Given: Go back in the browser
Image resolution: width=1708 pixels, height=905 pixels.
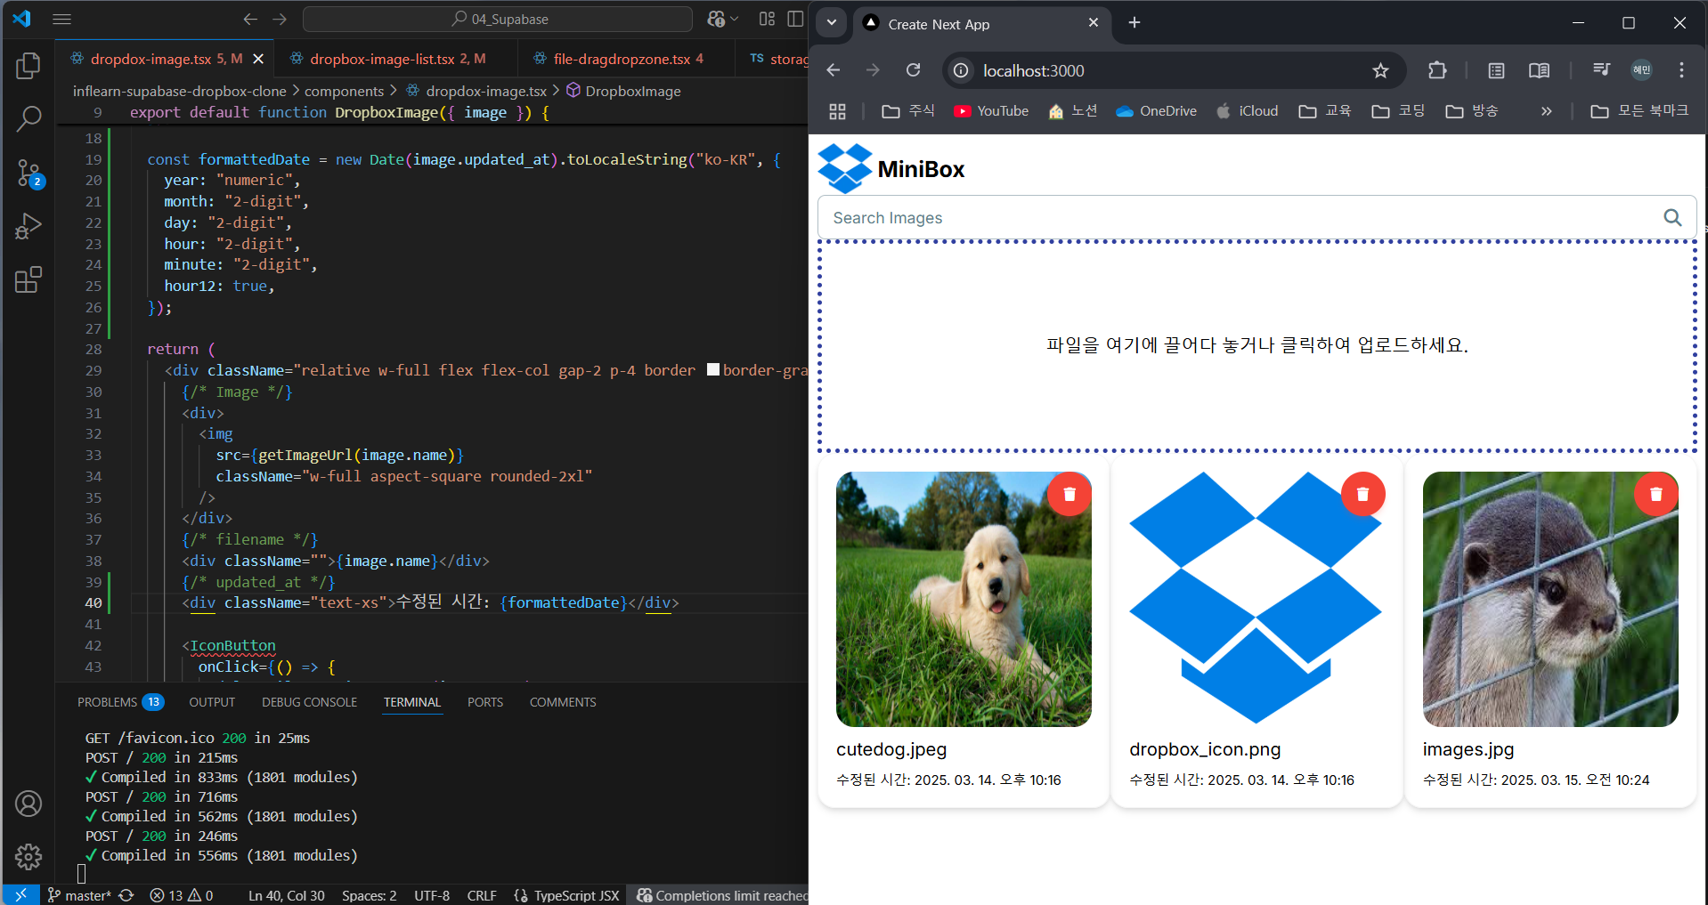Looking at the screenshot, I should (x=834, y=70).
